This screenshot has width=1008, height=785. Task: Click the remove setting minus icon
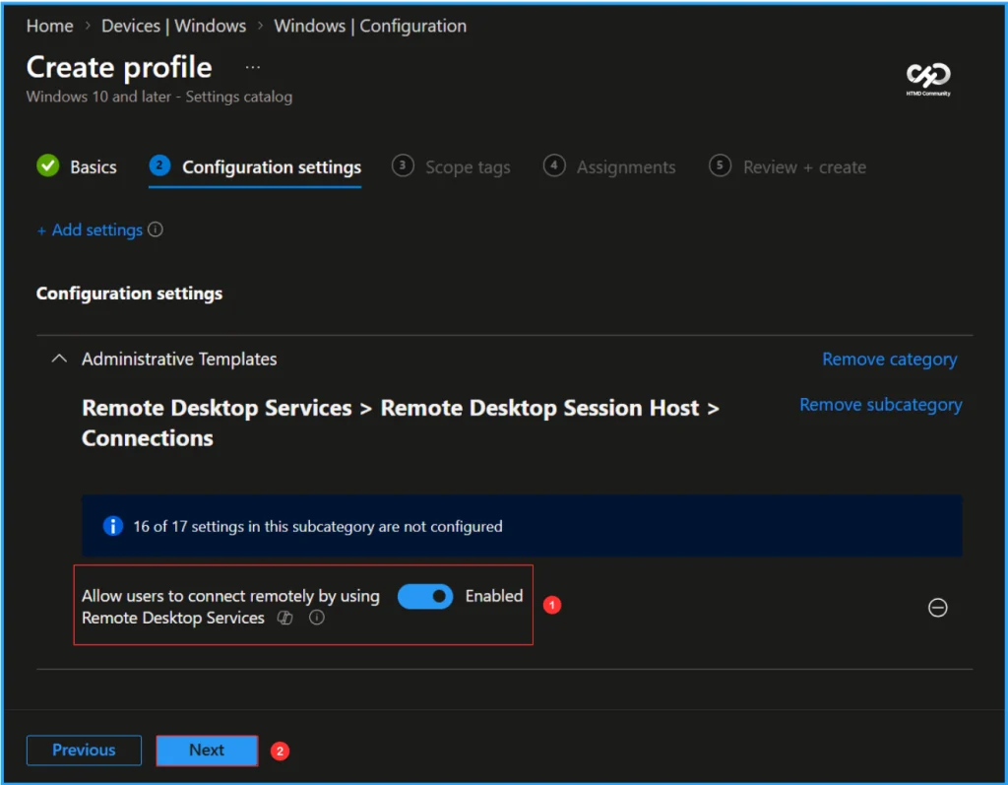[x=937, y=608]
